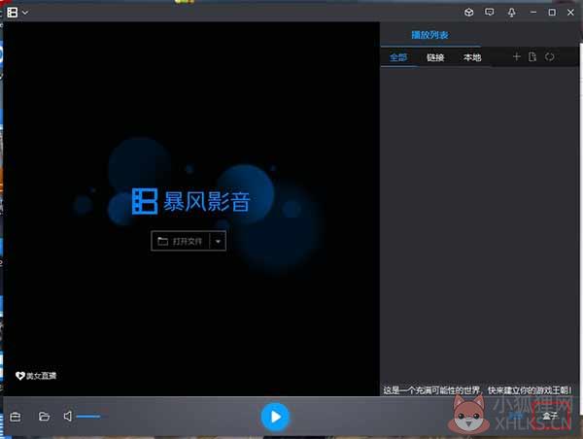583x439 pixels.
Task: Open the cube skin icon in the title bar
Action: pos(469,13)
